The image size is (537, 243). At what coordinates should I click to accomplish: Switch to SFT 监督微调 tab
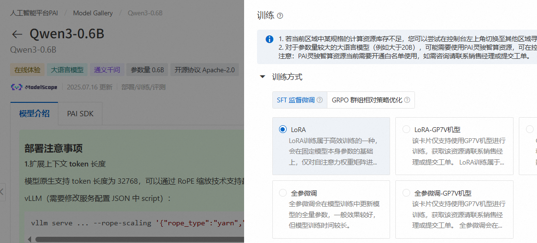tap(300, 100)
